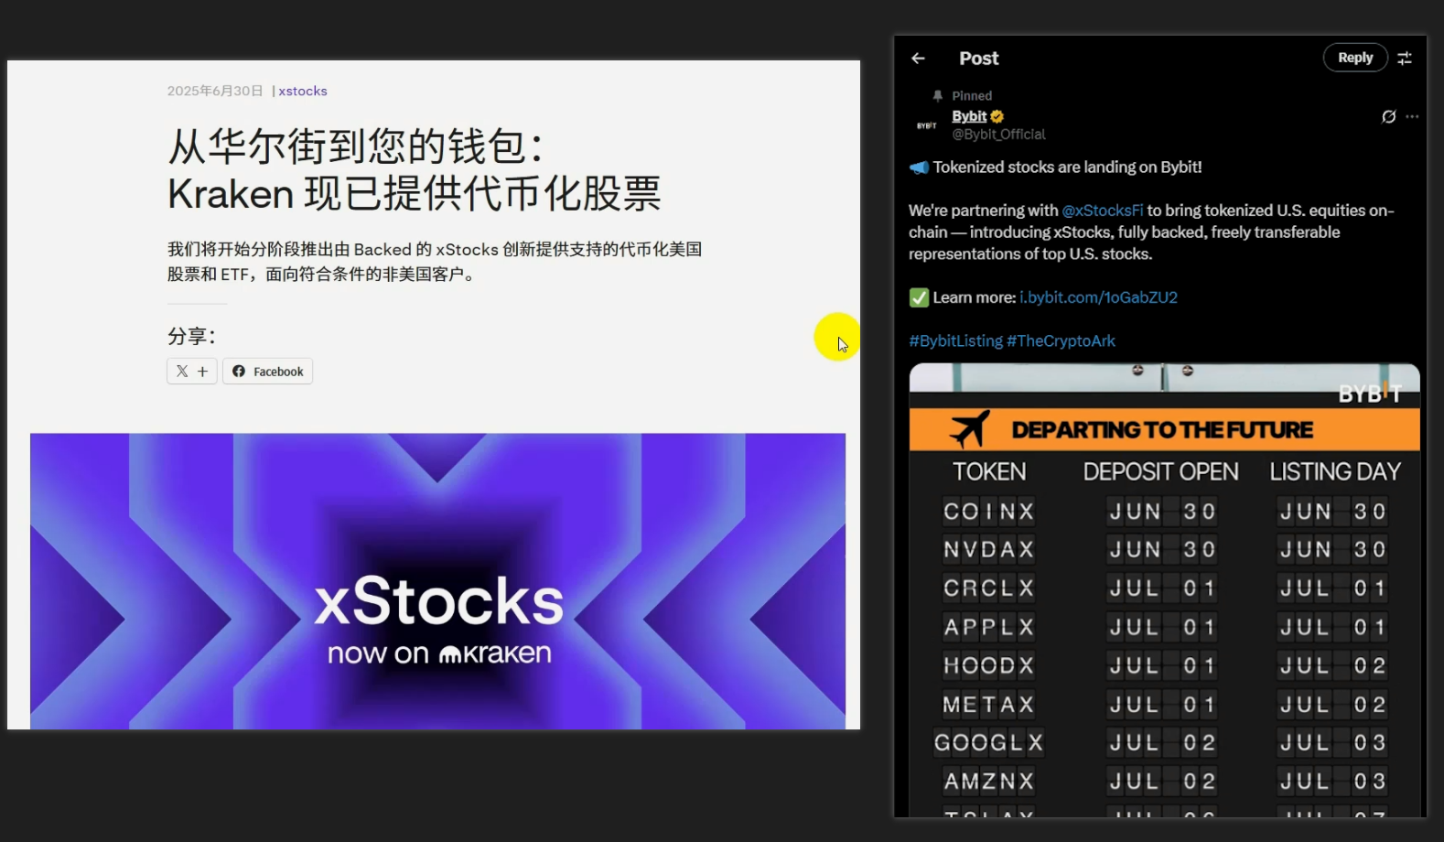Viewport: 1444px width, 842px height.
Task: Click the 分享: share label
Action: click(x=191, y=336)
